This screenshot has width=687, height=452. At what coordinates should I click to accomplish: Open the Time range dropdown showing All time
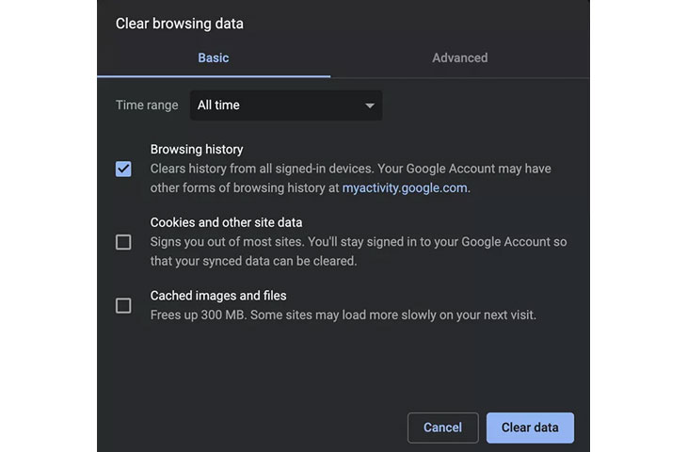(x=286, y=105)
